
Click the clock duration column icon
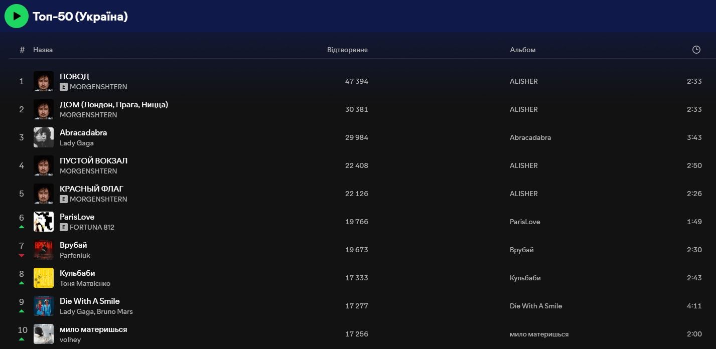click(x=696, y=50)
